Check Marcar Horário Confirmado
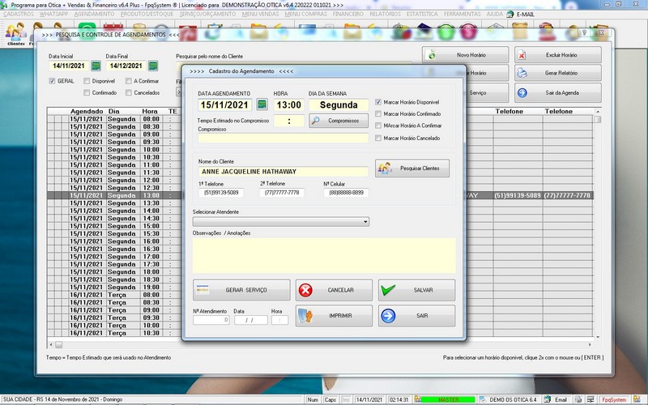Screen dimensions: 648x405 [x=378, y=113]
